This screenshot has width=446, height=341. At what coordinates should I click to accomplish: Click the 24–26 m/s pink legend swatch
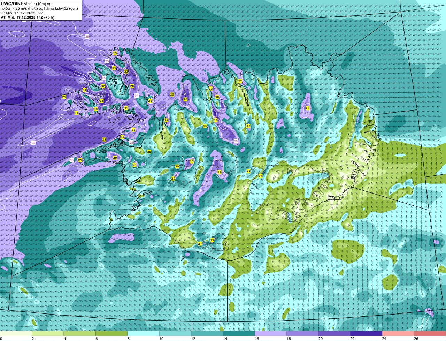pyautogui.click(x=398, y=334)
